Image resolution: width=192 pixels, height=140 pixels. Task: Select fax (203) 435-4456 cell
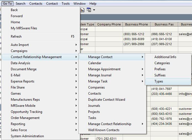click(x=164, y=94)
